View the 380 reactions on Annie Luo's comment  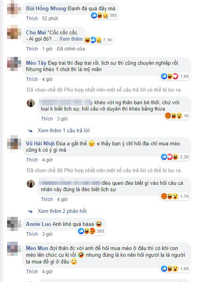point(91,231)
